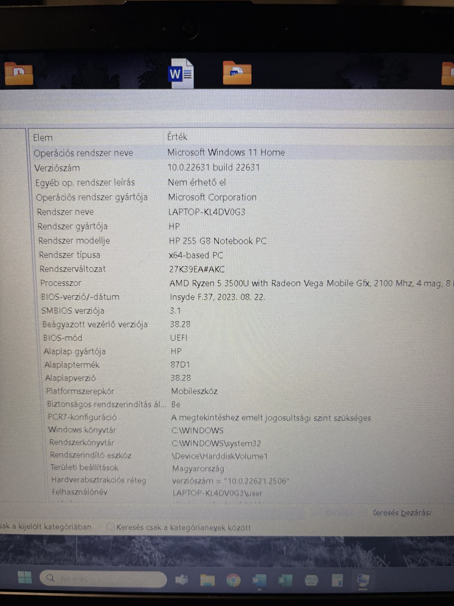Click the value '10.0.22631 build 22631'

pyautogui.click(x=214, y=167)
